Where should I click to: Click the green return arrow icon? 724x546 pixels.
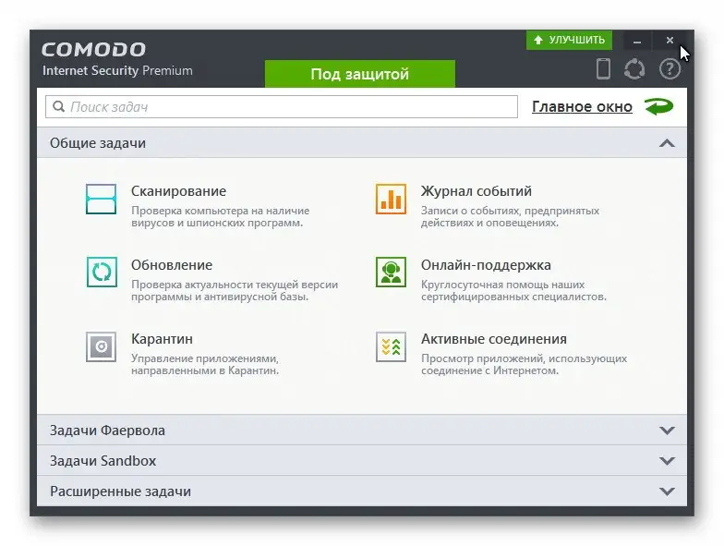659,107
